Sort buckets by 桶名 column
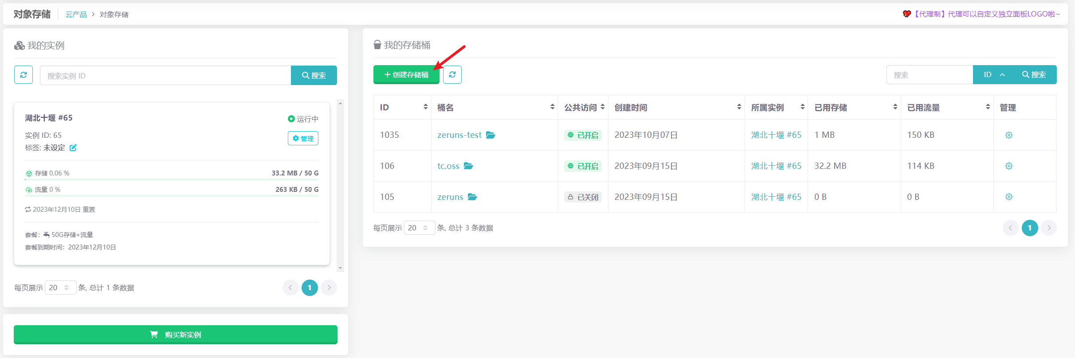This screenshot has width=1075, height=358. 552,107
